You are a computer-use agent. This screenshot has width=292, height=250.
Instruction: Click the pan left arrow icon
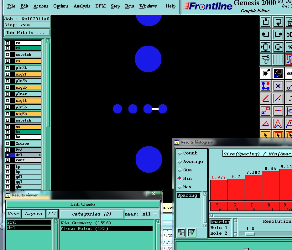coord(266,34)
